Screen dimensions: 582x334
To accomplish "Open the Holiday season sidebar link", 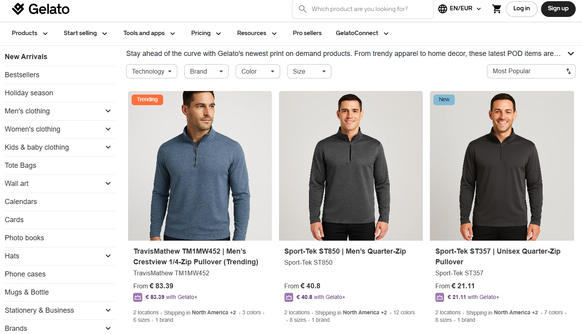I will [x=29, y=93].
